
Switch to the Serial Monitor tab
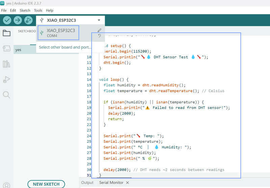click(x=111, y=183)
